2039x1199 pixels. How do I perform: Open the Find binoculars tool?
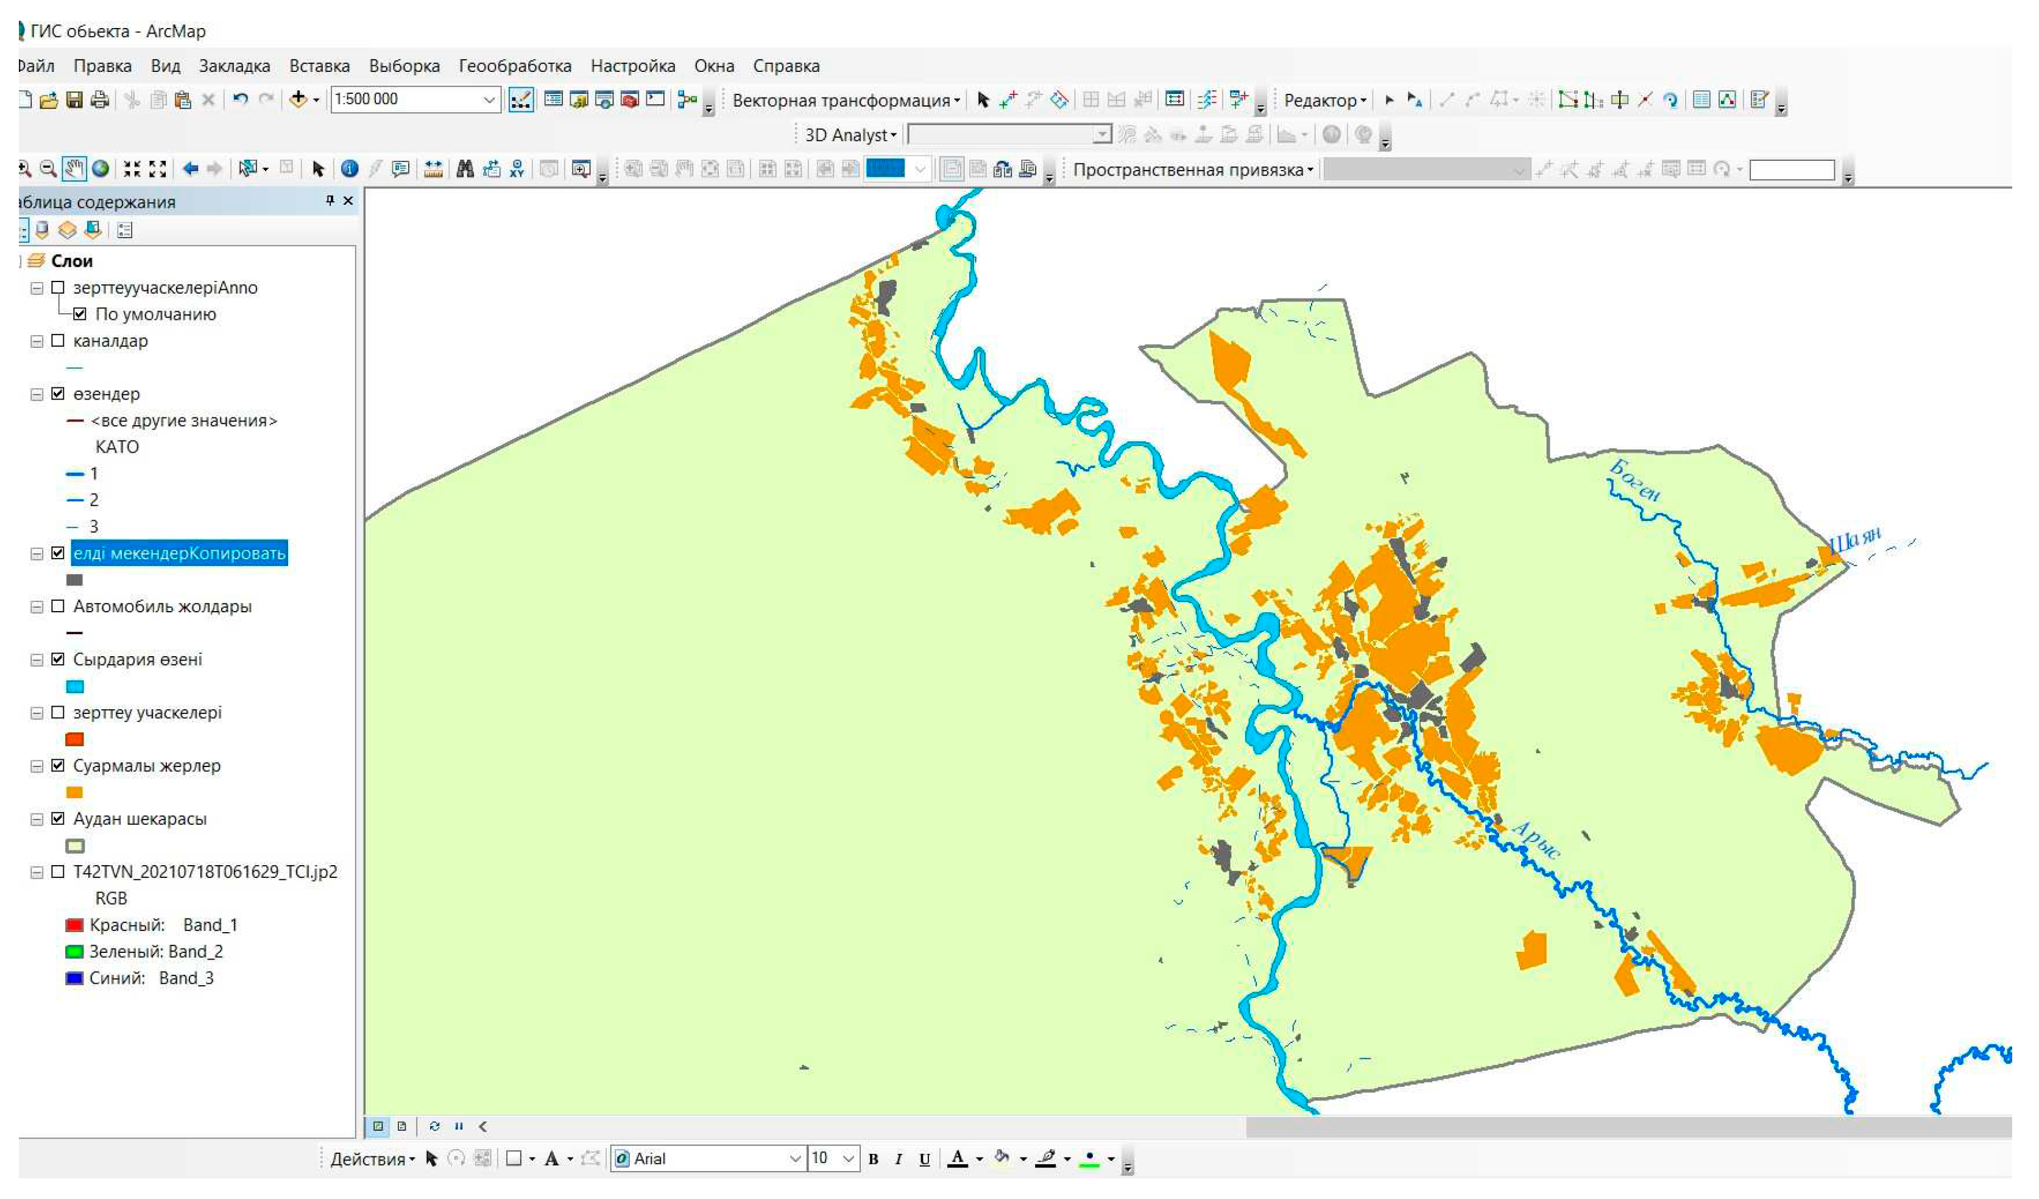point(465,169)
